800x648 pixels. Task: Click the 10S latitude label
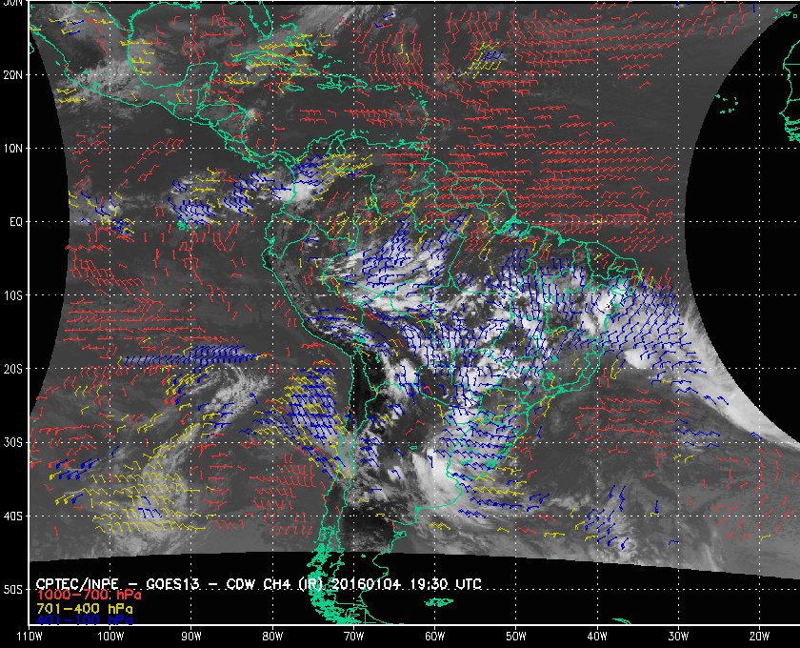click(x=12, y=295)
